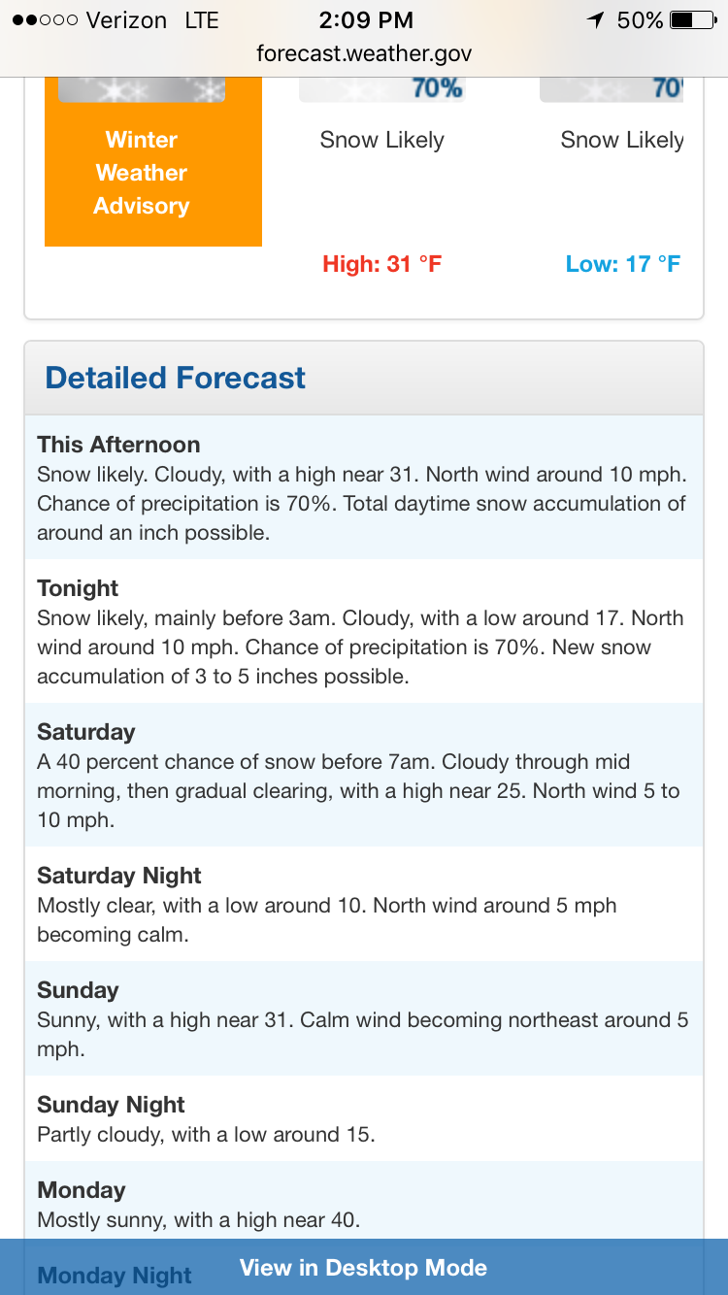Open the Winter Weather Advisory box

[153, 162]
